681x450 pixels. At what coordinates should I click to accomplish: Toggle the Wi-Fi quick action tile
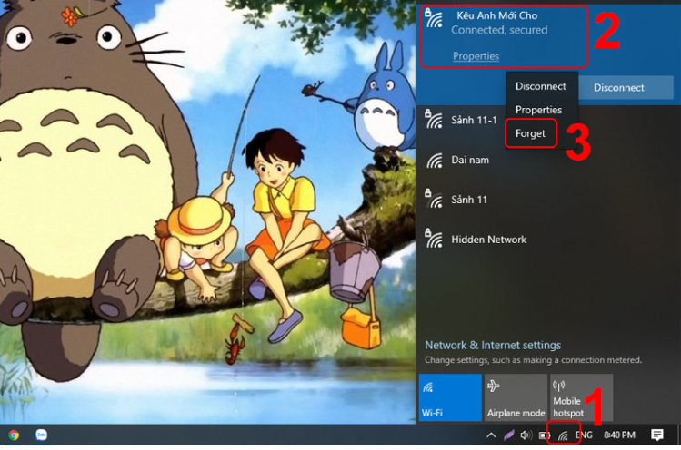click(x=450, y=397)
